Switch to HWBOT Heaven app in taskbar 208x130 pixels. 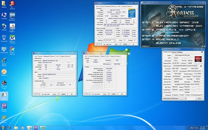[29, 128]
